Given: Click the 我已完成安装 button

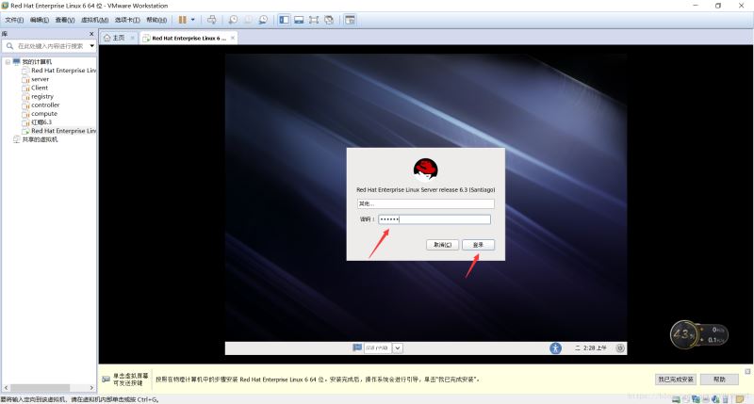Looking at the screenshot, I should [x=675, y=379].
